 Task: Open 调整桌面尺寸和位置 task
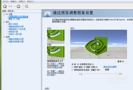pyautogui.click(x=17, y=29)
